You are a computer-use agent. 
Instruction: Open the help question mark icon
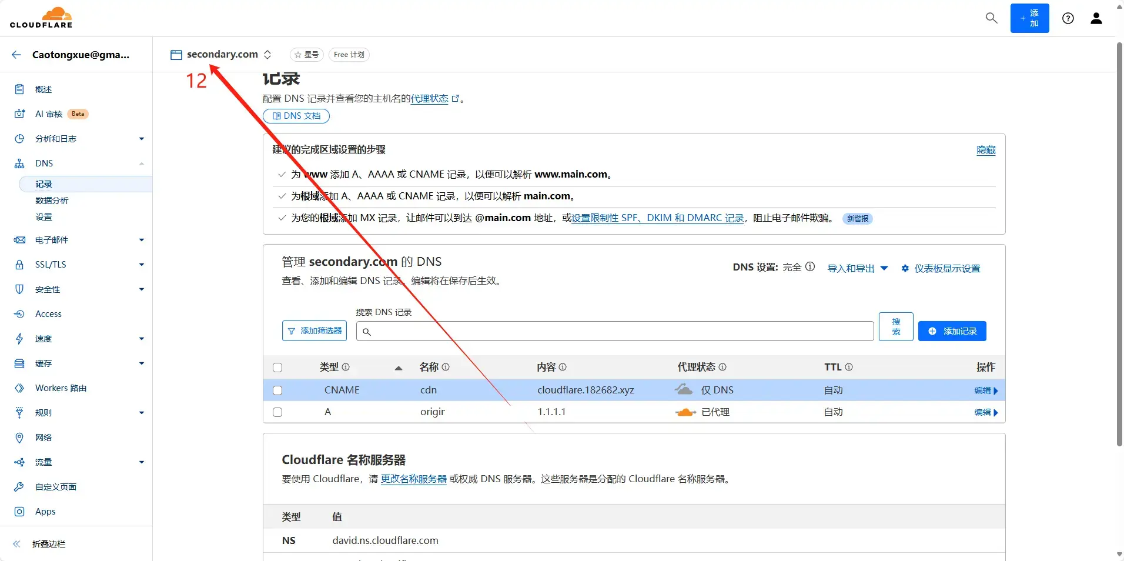pos(1068,18)
